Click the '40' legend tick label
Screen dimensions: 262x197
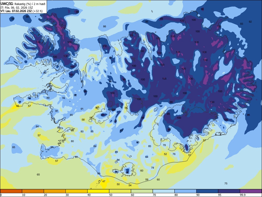[89, 195]
